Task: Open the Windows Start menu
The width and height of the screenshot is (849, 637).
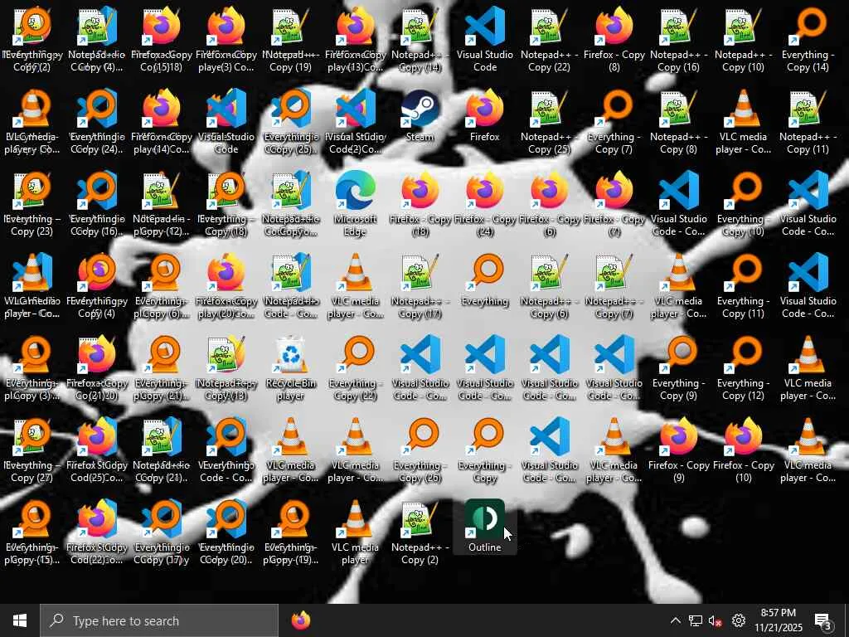Action: tap(20, 620)
